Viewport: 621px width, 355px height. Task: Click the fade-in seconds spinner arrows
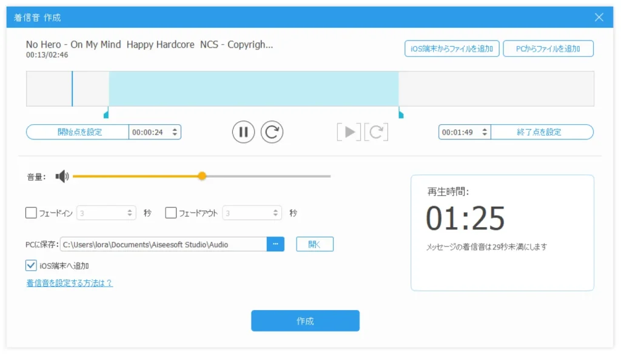130,213
